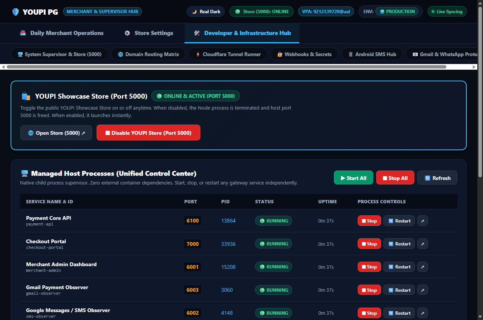Switch to Store Settings tab
This screenshot has height=320, width=483.
click(x=149, y=33)
